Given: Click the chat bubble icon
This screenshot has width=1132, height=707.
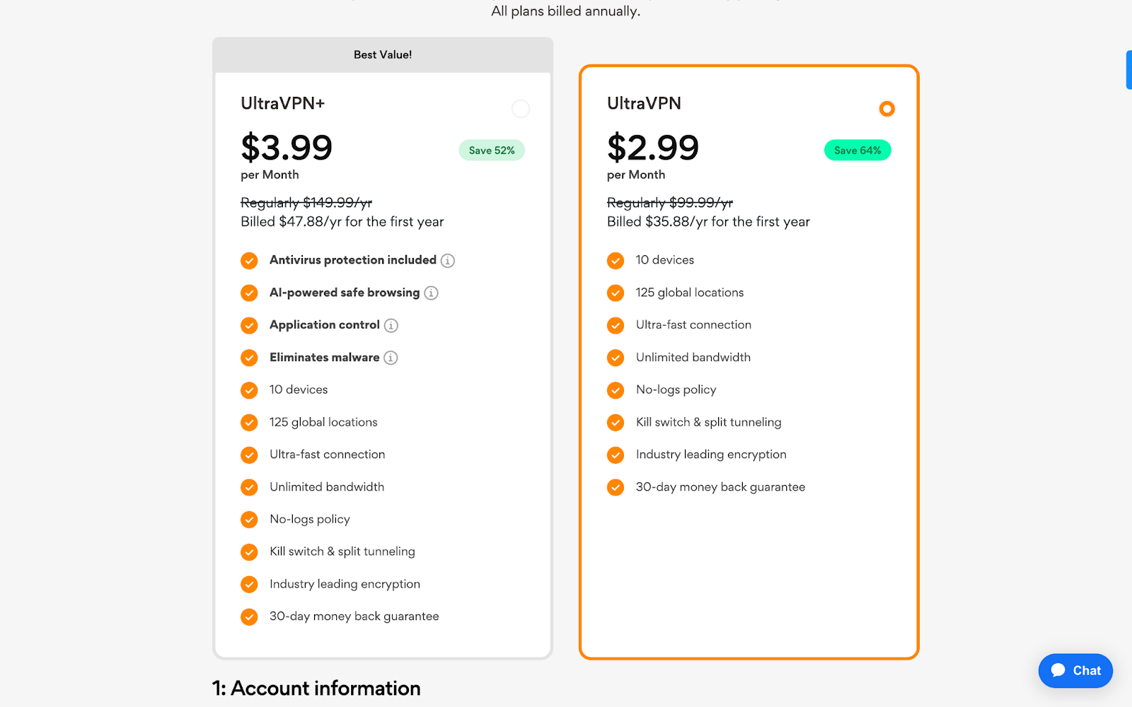Looking at the screenshot, I should coord(1058,670).
